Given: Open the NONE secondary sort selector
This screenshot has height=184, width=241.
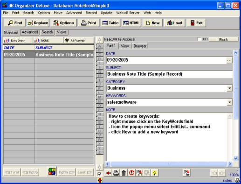Looking at the screenshot, I should [48, 41].
